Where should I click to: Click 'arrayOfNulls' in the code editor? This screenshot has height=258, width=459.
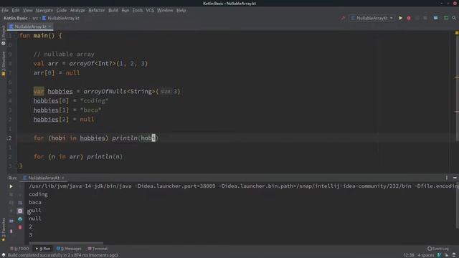[x=105, y=91]
